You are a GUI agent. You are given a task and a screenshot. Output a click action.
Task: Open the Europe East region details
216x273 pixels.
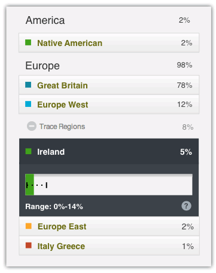[109, 226]
